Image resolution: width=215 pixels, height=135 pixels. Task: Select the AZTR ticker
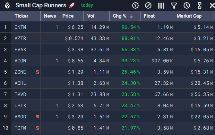20,38
